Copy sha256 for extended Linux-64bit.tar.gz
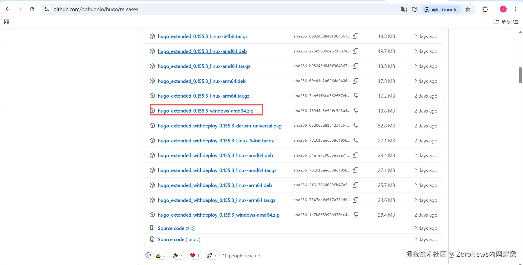 point(355,36)
